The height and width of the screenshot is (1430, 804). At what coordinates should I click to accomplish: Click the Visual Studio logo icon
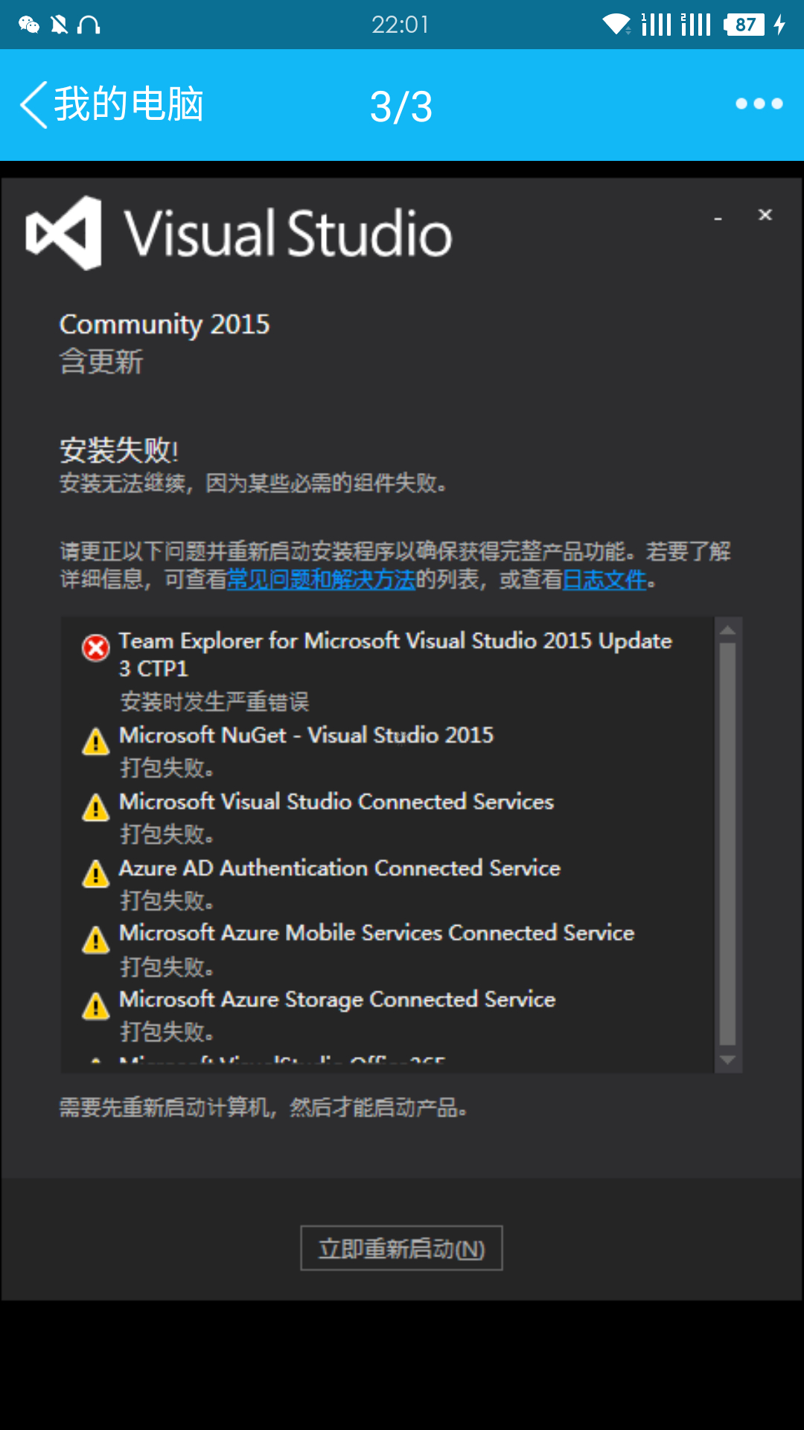click(64, 233)
